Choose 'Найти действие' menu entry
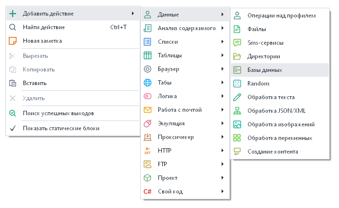Image resolution: width=339 pixels, height=208 pixels. tap(44, 27)
